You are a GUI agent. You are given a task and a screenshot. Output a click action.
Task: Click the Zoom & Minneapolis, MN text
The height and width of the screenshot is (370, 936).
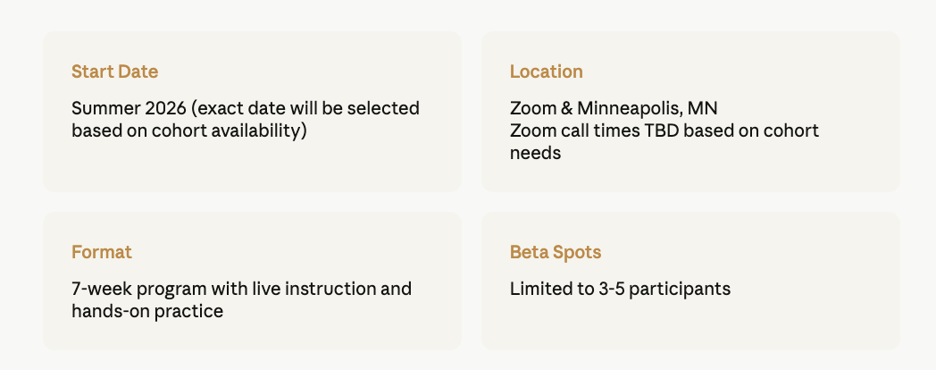tap(613, 109)
